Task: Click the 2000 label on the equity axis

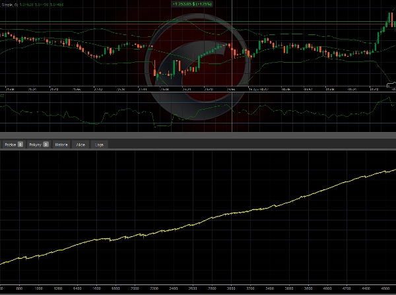Action: click(x=135, y=288)
